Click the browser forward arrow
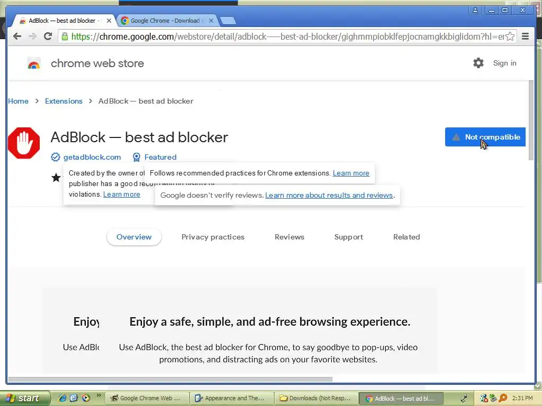Viewport: 542px width, 406px height. point(32,36)
